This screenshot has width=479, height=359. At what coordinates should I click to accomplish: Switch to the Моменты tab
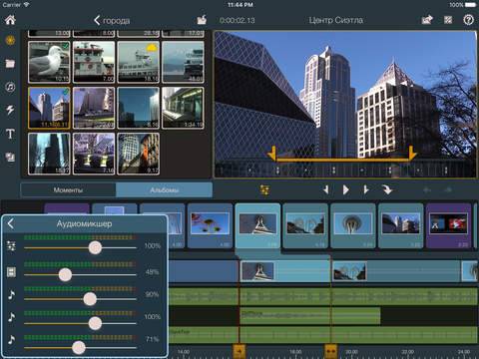click(68, 190)
